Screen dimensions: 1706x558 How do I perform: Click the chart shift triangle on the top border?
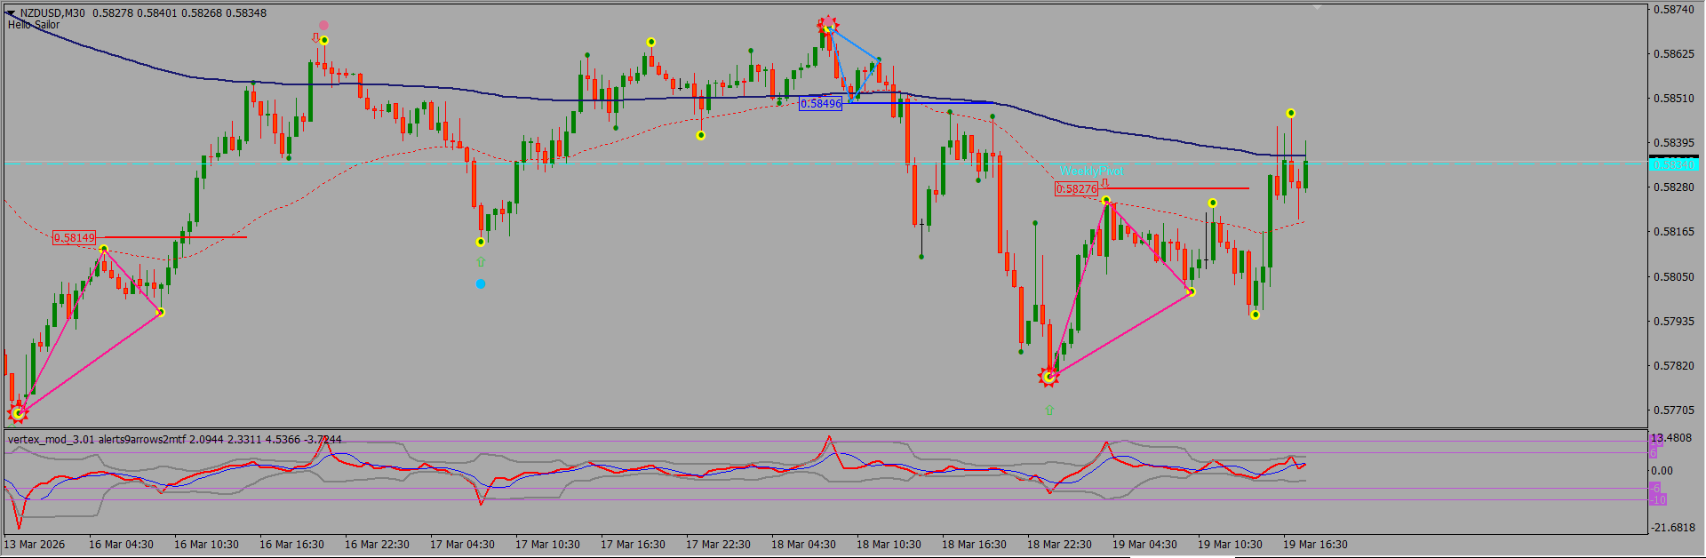click(1318, 7)
